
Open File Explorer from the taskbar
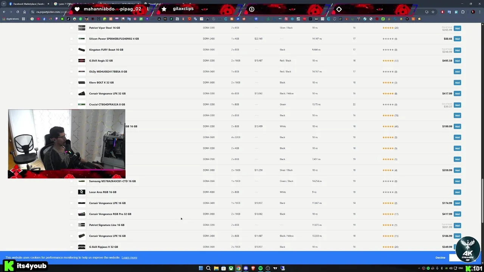point(216,268)
